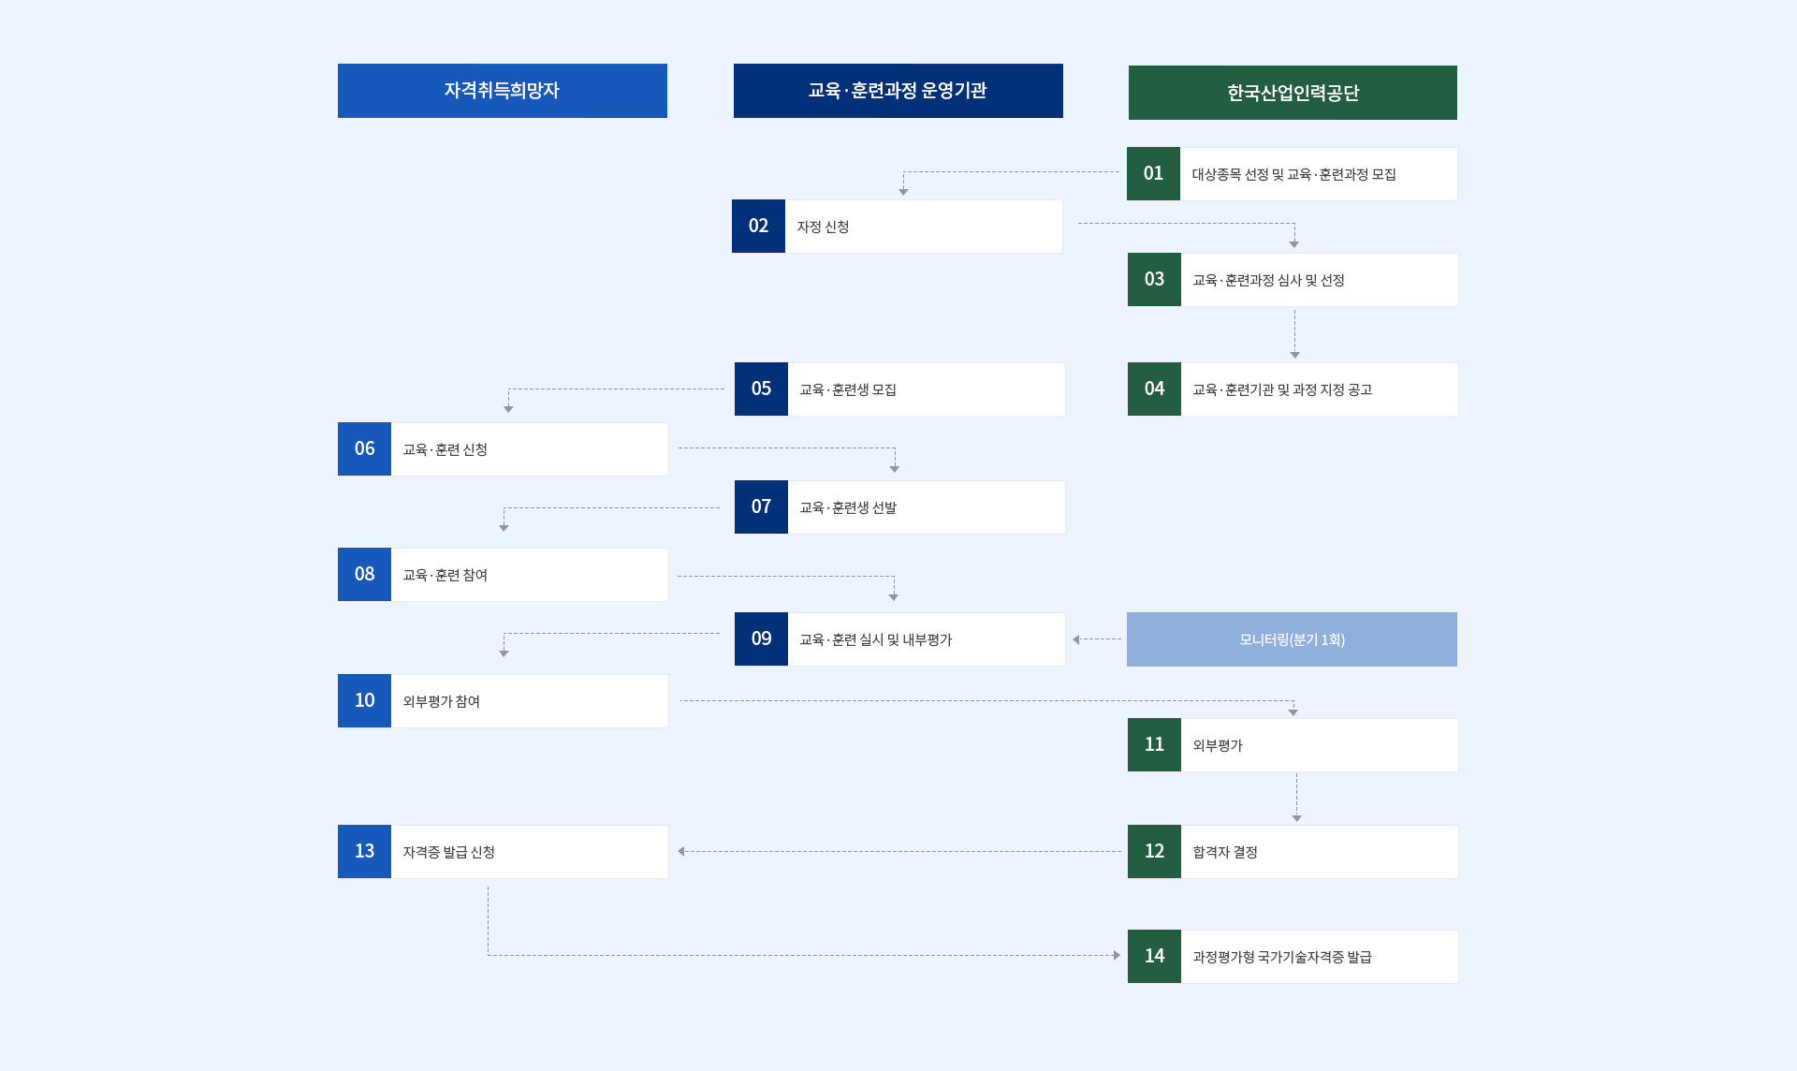
Task: Select the 05 step number badge
Action: [761, 389]
